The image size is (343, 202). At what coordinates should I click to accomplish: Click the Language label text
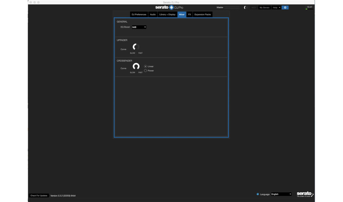pos(265,194)
